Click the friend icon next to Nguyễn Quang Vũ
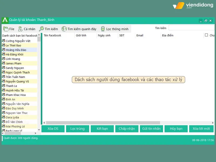The image size is (216, 162). 4,81
